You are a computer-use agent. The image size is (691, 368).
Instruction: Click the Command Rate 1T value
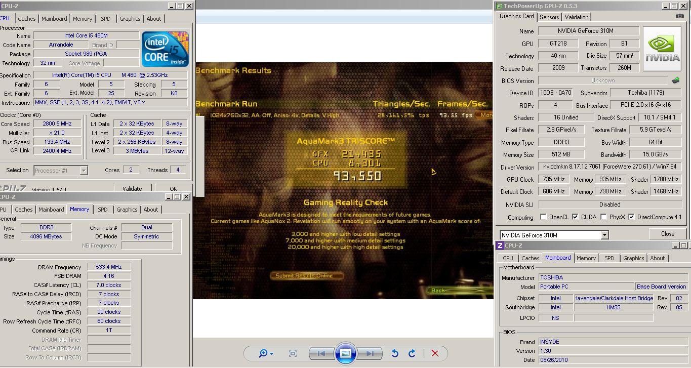[109, 330]
